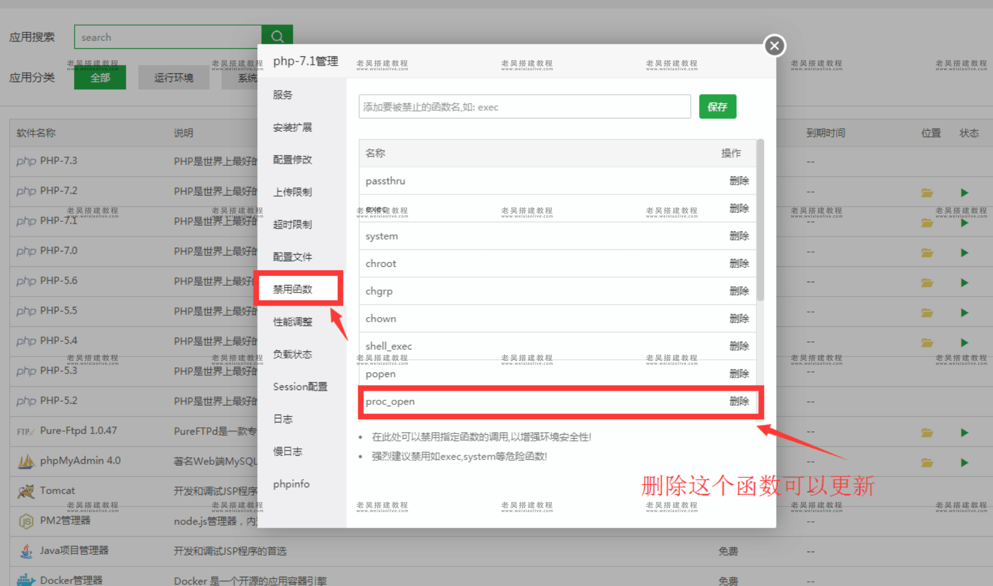Screen dimensions: 993x586
Task: Click the Pure-Ftpd FTP icon
Action: (x=25, y=431)
